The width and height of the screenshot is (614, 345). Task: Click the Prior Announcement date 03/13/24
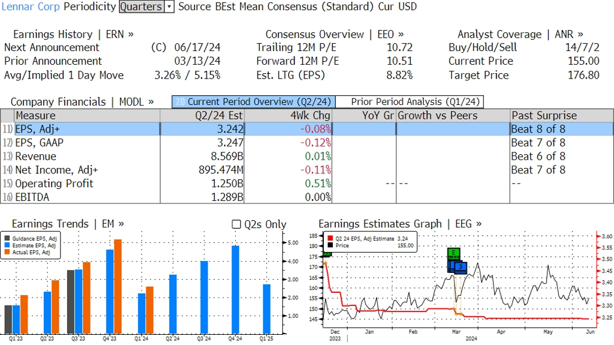[197, 61]
